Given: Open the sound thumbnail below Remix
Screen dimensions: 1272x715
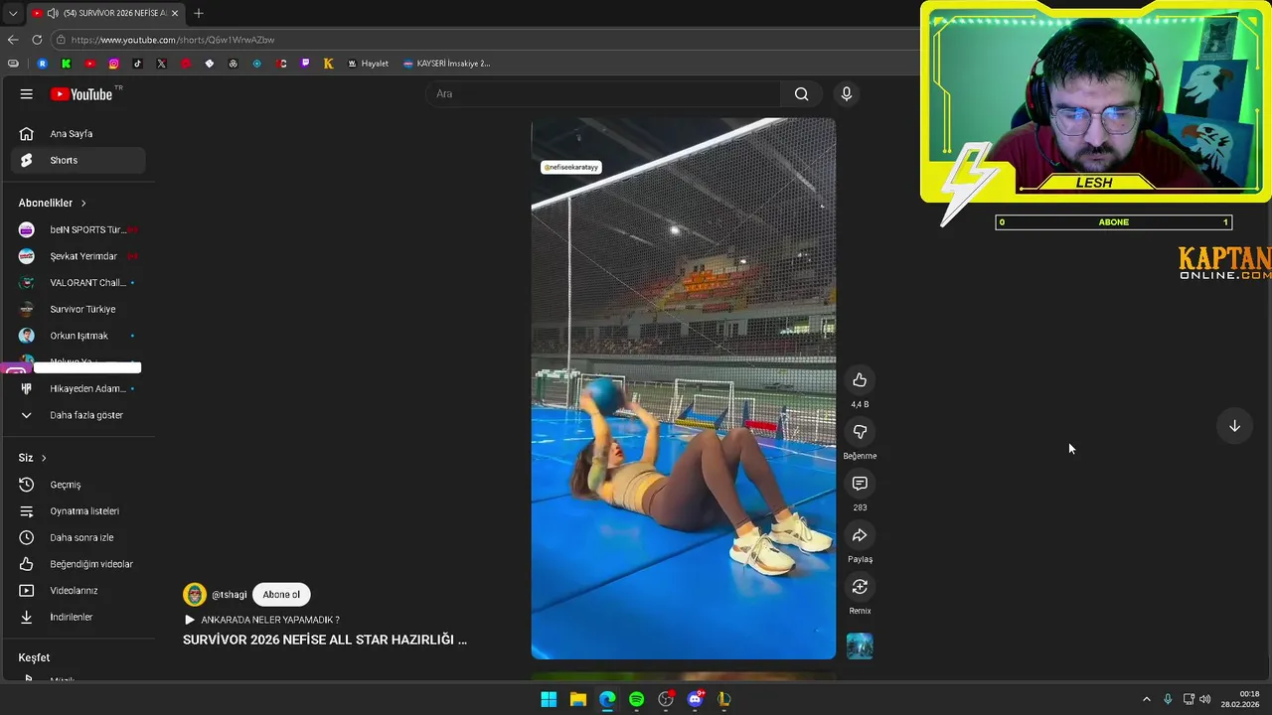Looking at the screenshot, I should click(860, 646).
